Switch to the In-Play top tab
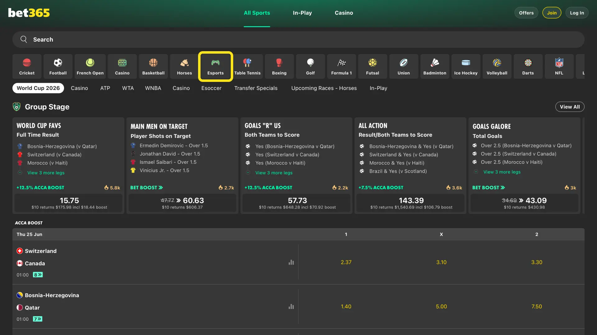 tap(302, 13)
